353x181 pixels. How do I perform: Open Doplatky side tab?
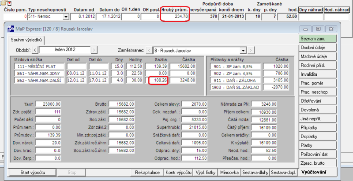pos(318,137)
